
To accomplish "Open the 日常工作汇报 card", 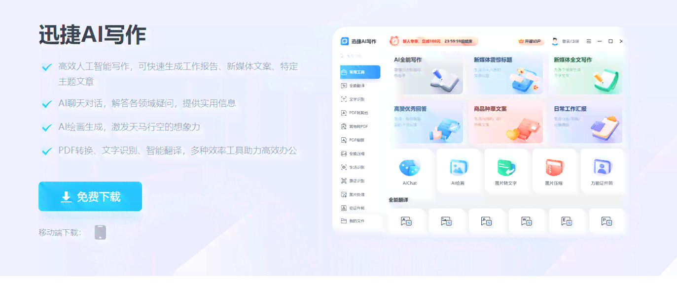I will [x=586, y=122].
